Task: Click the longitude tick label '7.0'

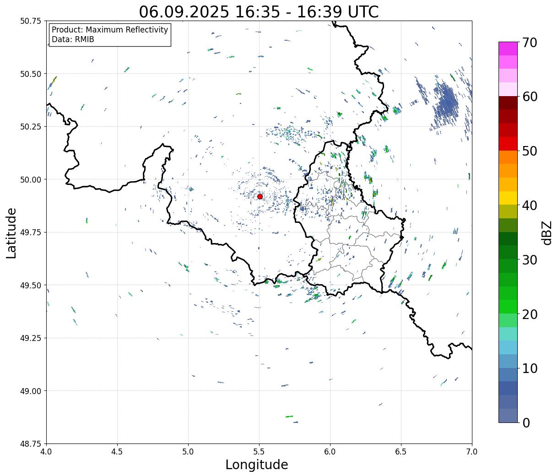Action: click(x=472, y=452)
